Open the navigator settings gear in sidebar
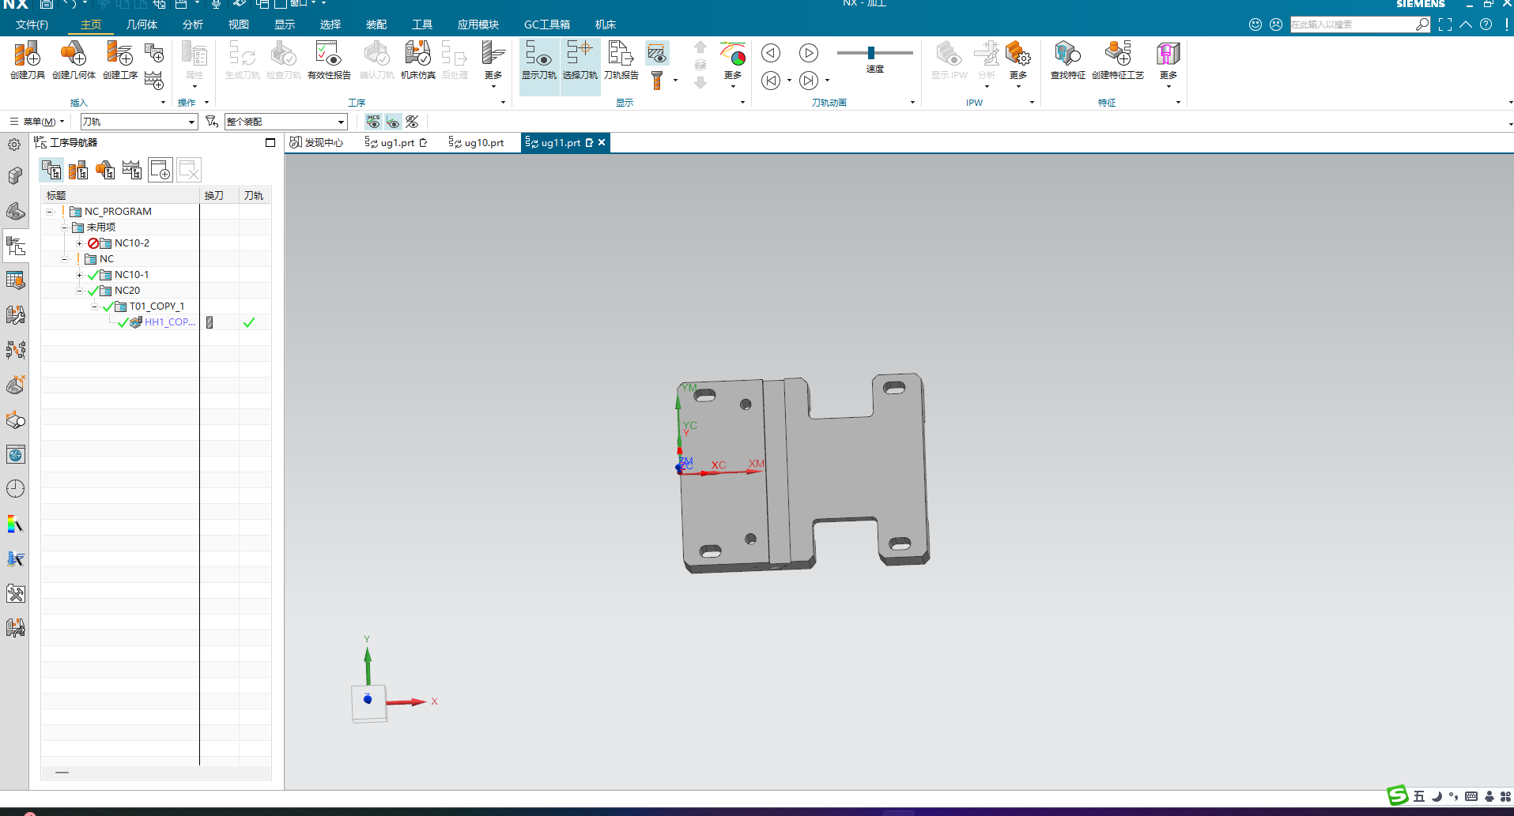The height and width of the screenshot is (816, 1514). click(14, 145)
